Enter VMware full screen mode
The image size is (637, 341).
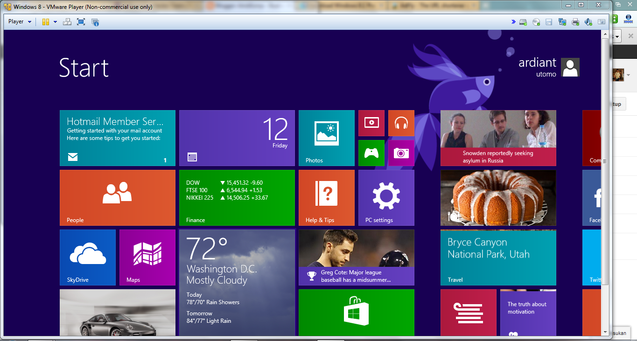[x=81, y=22]
